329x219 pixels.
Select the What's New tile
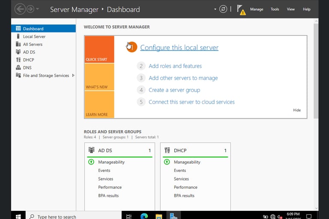(99, 77)
